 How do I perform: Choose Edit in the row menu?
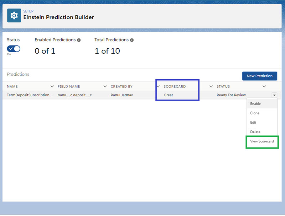262,123
